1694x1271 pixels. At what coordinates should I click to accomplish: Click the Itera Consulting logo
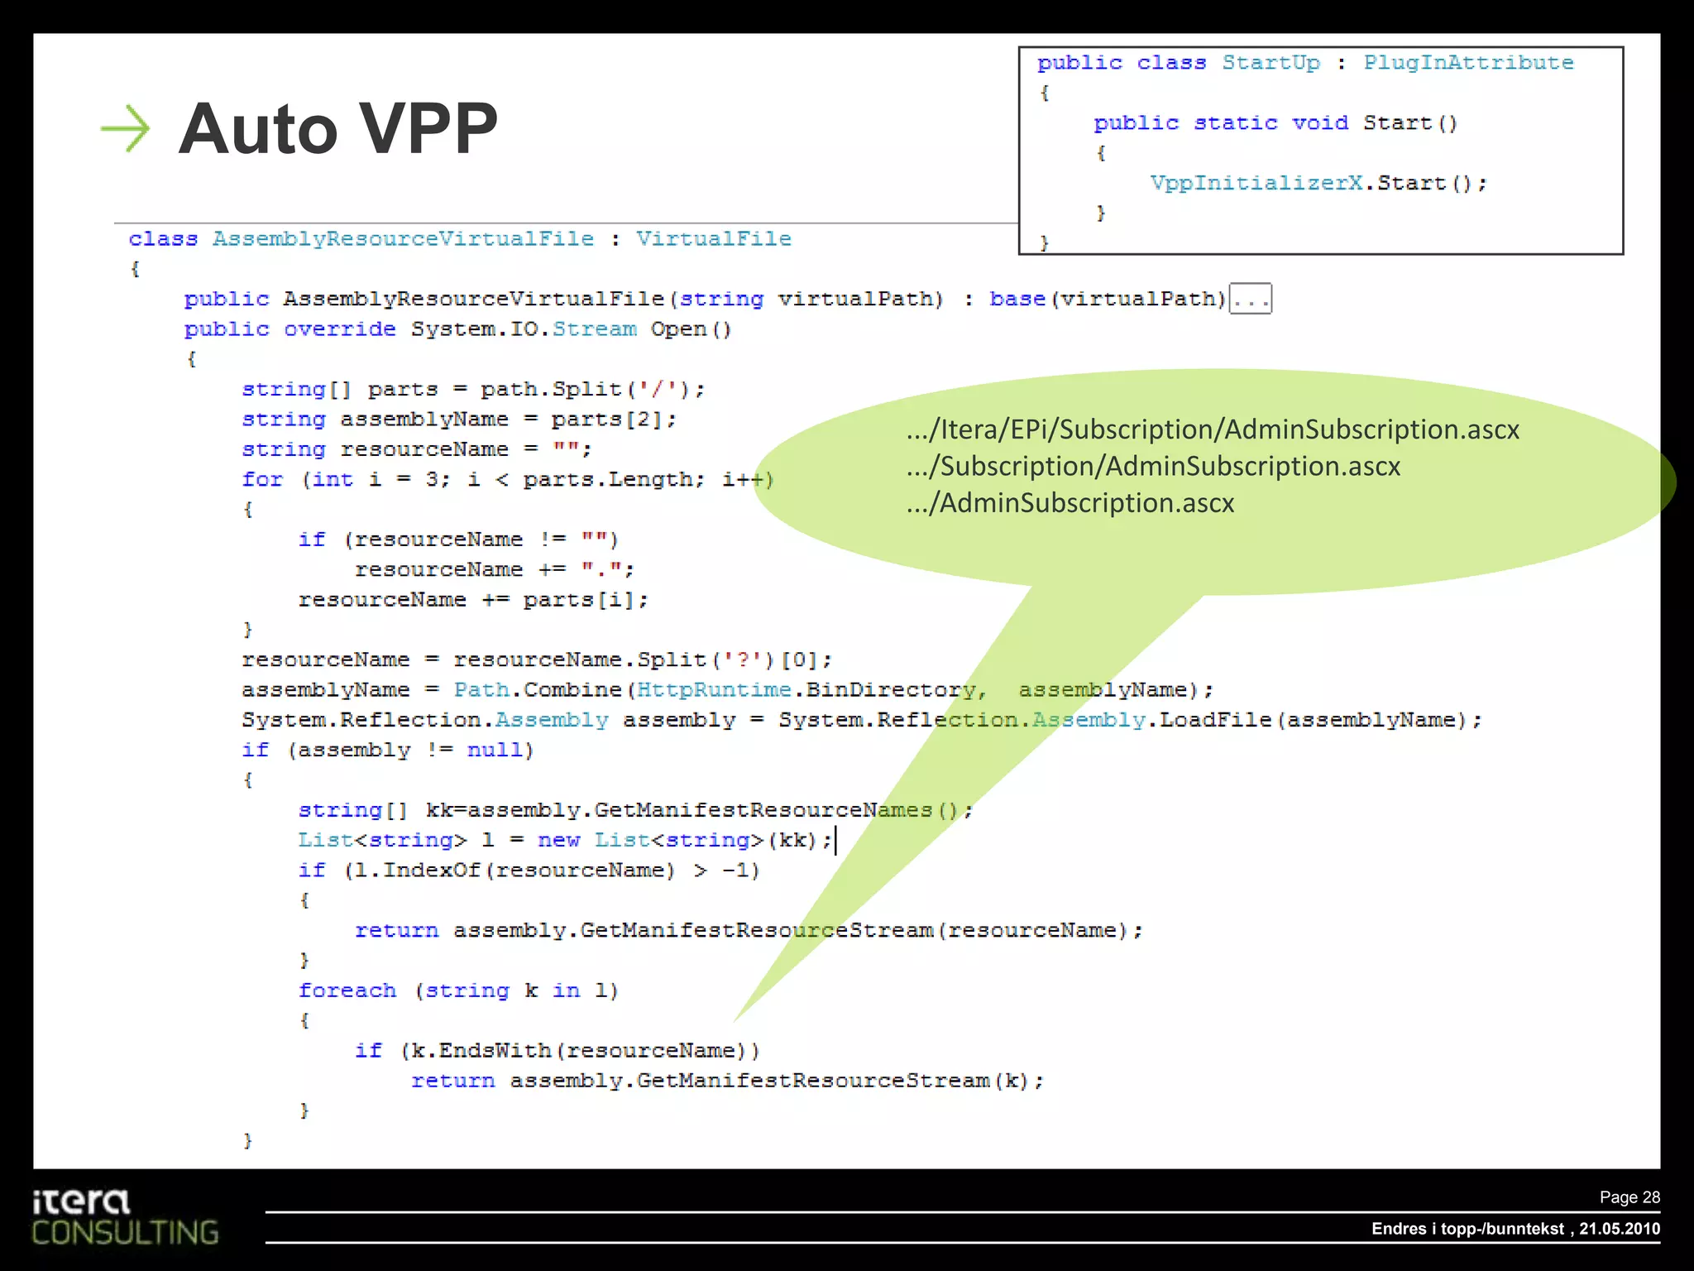point(124,1217)
